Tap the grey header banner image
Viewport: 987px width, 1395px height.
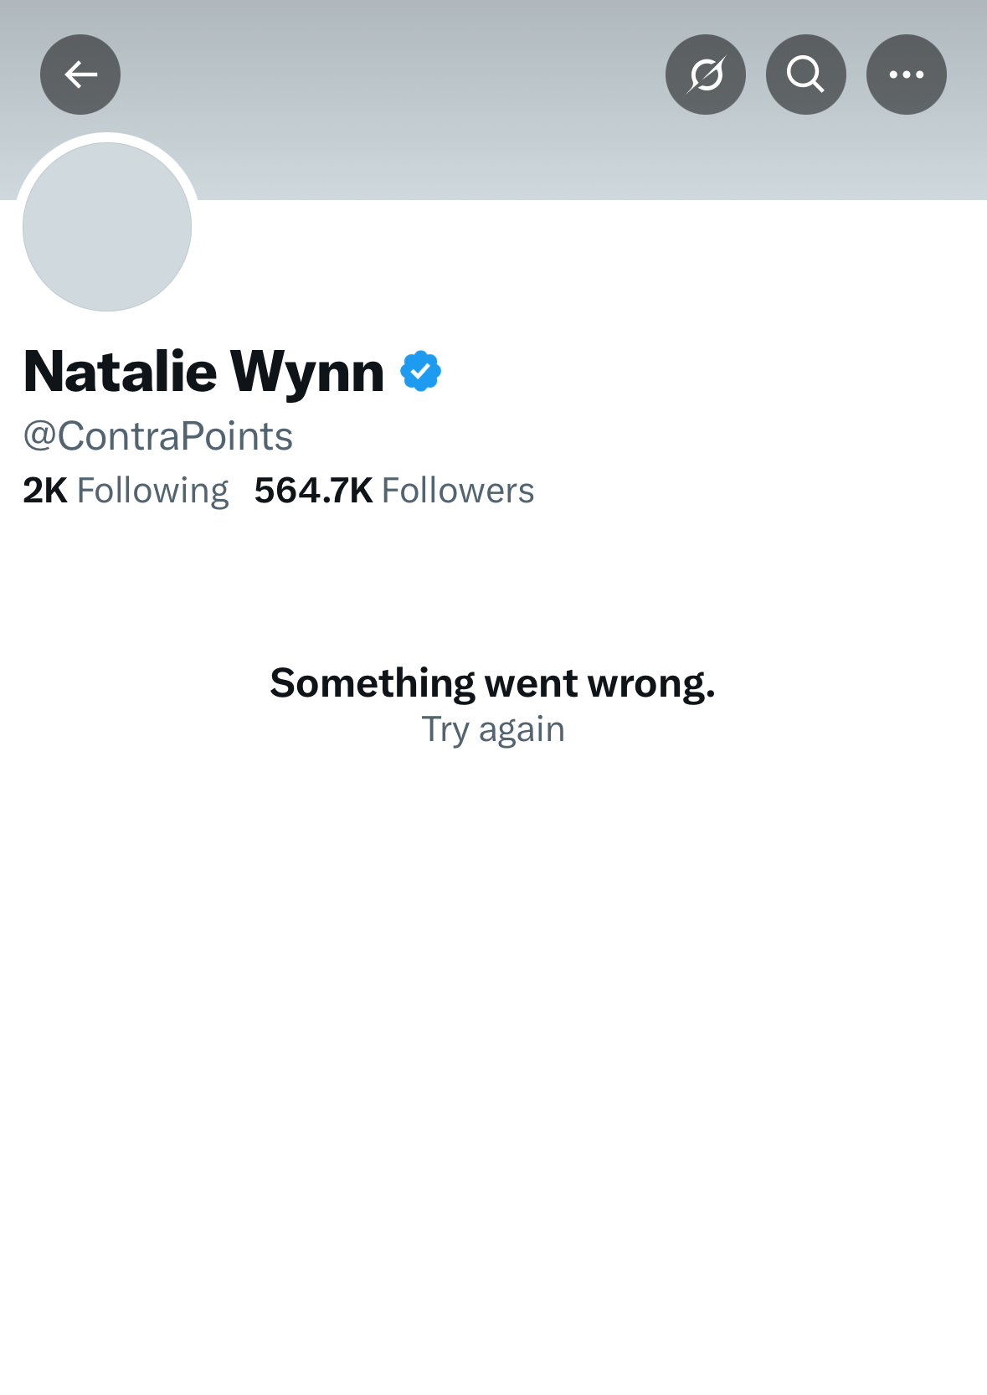(x=502, y=142)
